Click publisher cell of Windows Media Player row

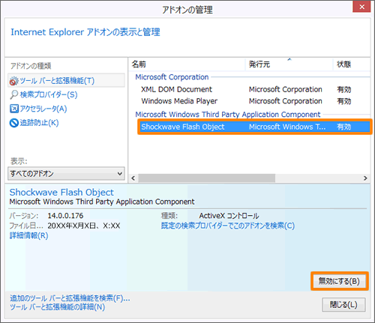point(286,101)
